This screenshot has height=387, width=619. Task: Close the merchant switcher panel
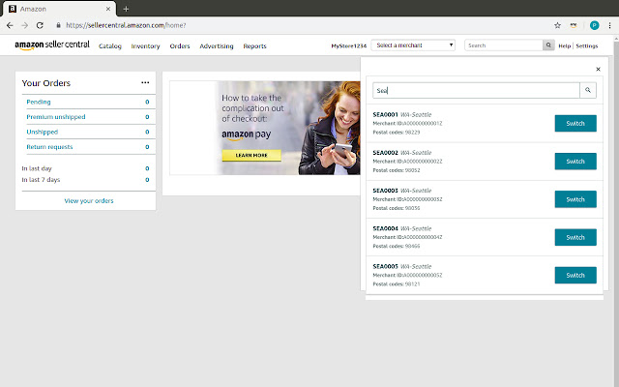coord(598,70)
